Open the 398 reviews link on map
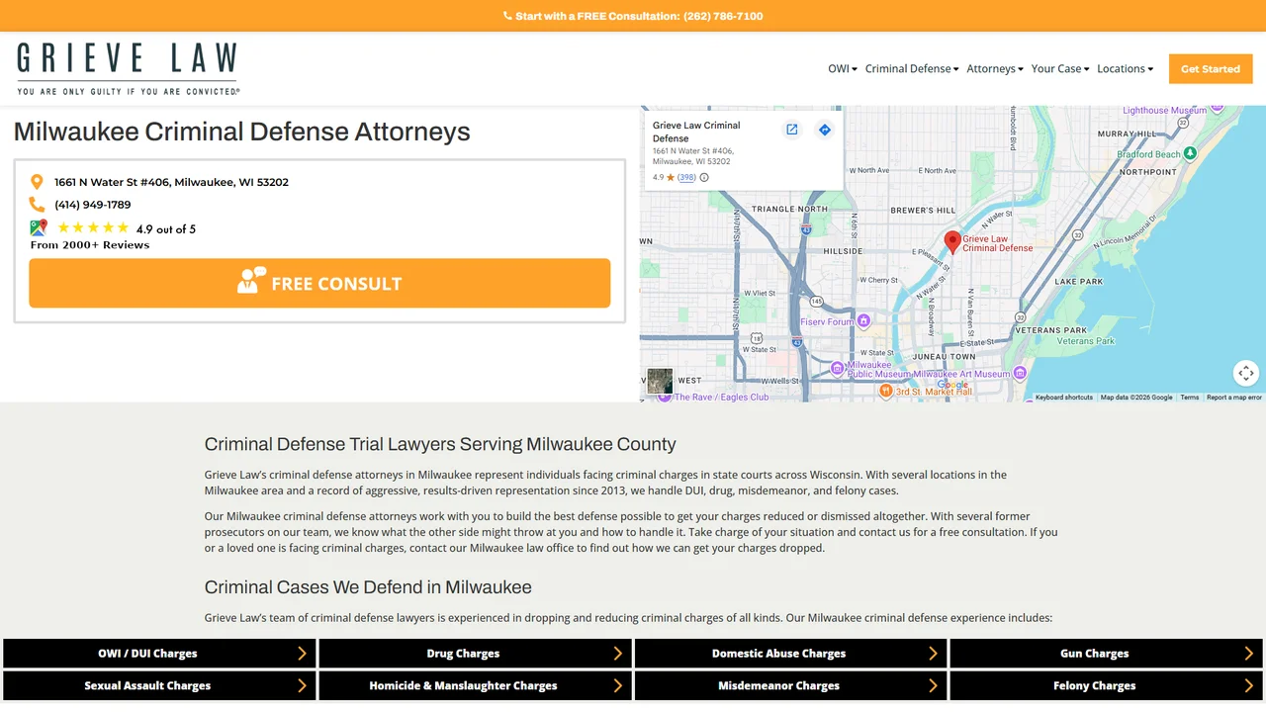1266x712 pixels. [686, 178]
